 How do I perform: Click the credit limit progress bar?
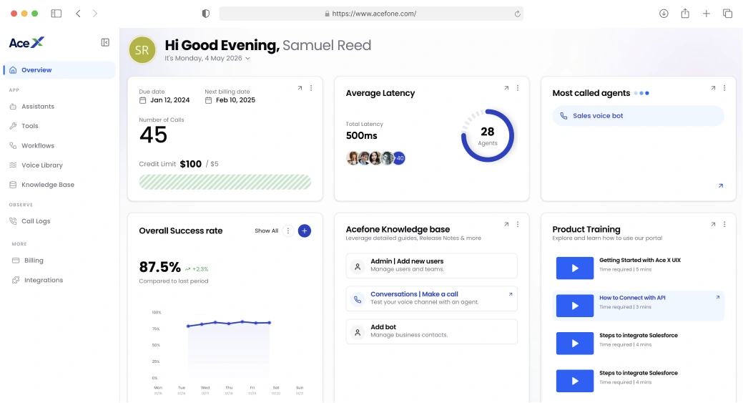point(225,183)
